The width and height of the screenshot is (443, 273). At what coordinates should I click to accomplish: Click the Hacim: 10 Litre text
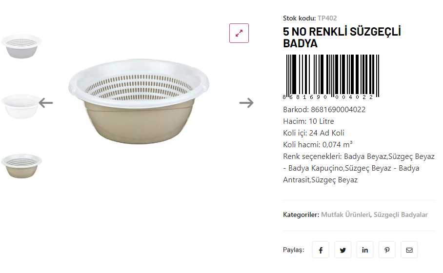[308, 121]
